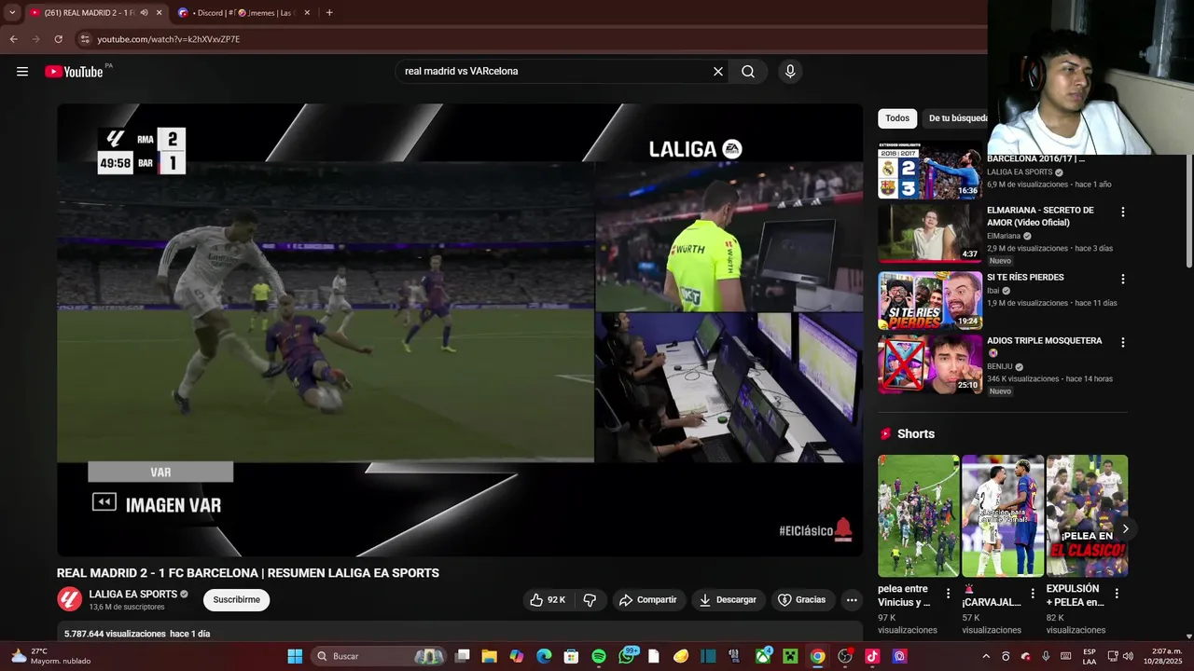The height and width of the screenshot is (671, 1194).
Task: Start voice search with the microphone
Action: pos(790,72)
